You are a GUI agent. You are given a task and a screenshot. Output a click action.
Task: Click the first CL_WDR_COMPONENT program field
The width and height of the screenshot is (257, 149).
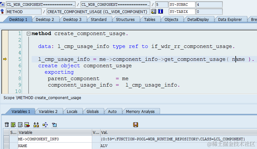41,5
